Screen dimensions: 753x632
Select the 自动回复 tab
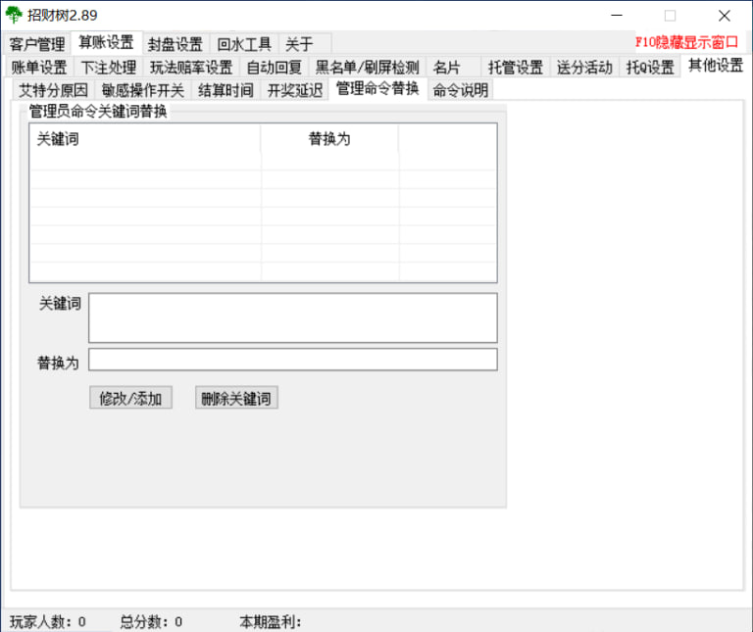click(x=275, y=68)
